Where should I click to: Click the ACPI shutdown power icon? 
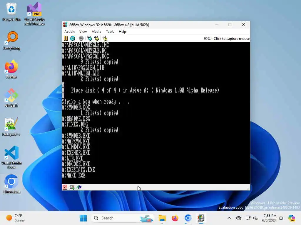click(x=81, y=38)
